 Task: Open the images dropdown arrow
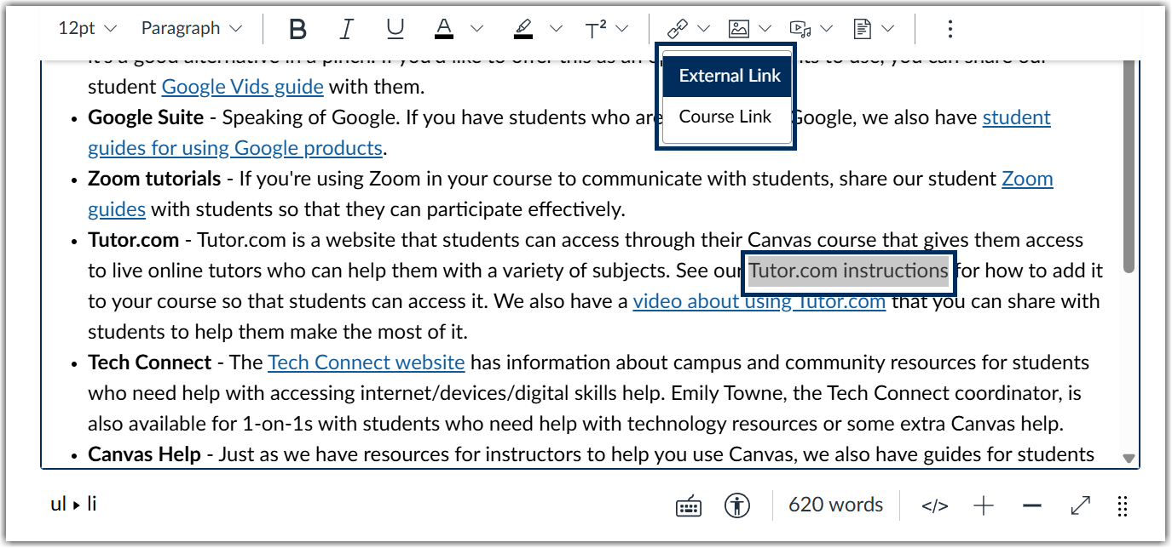click(765, 29)
